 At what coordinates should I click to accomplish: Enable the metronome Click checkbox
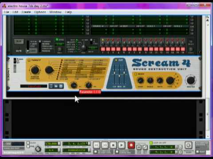click(28, 143)
